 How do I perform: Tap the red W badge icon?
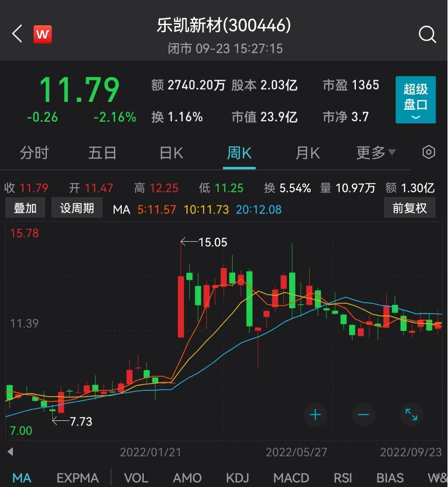coord(43,34)
